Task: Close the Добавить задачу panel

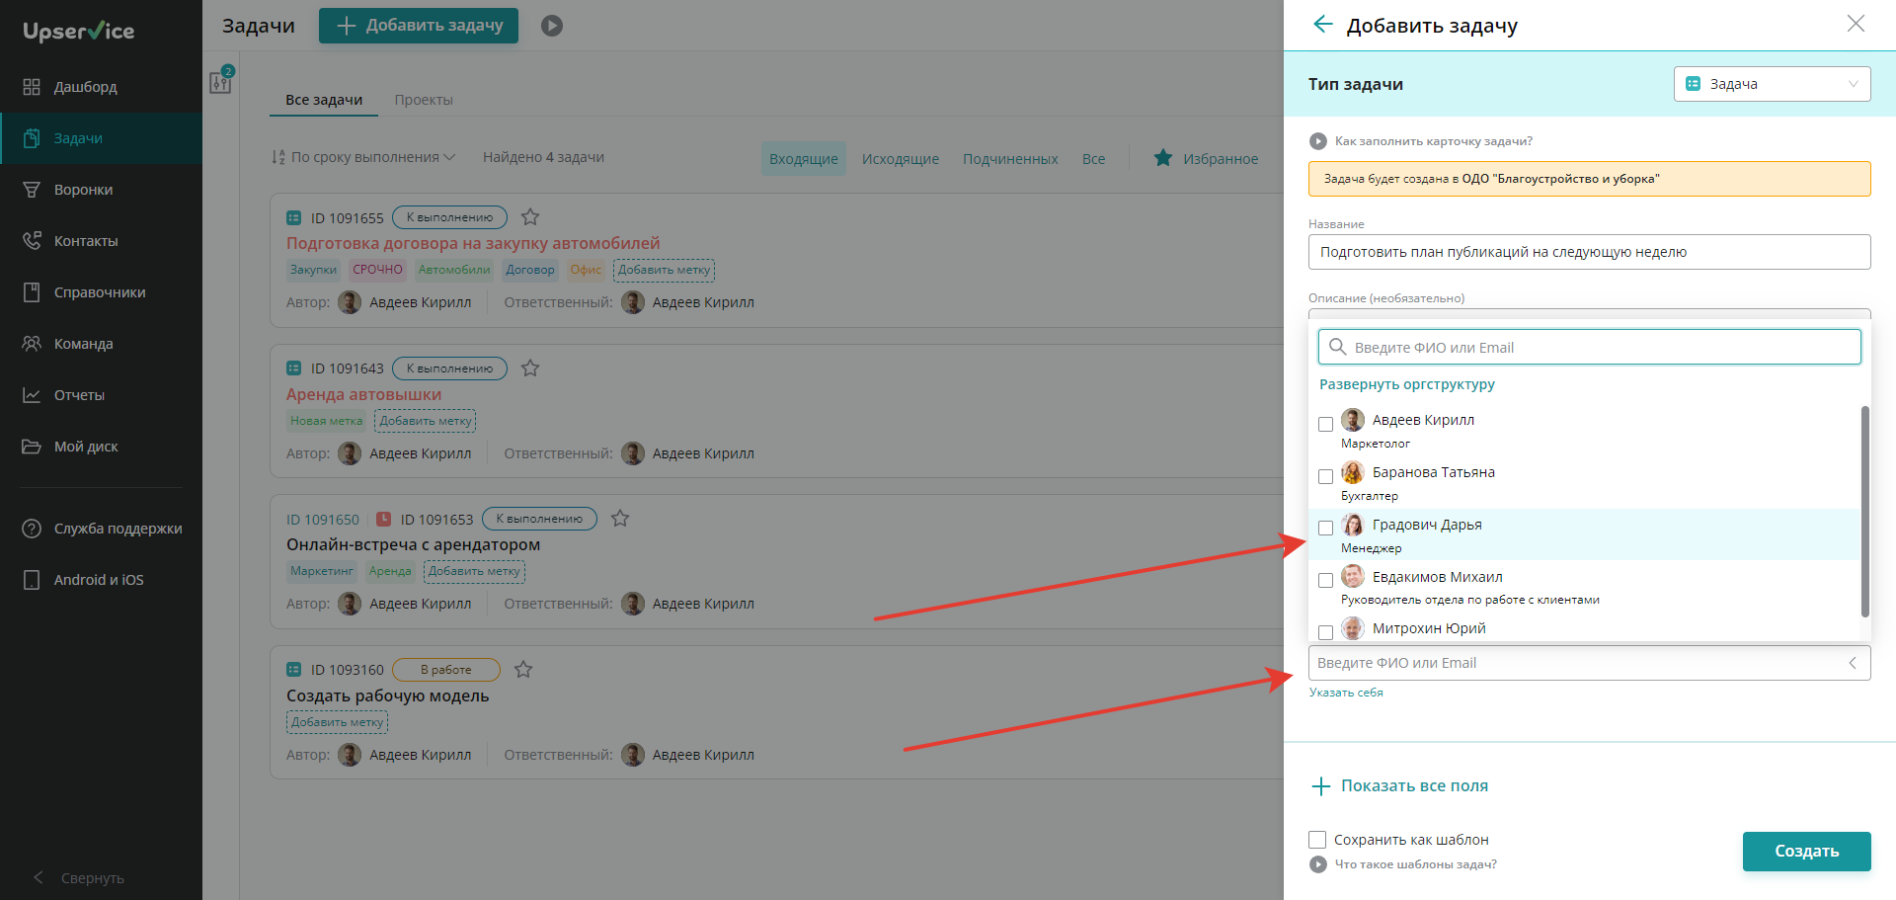Action: (1856, 24)
